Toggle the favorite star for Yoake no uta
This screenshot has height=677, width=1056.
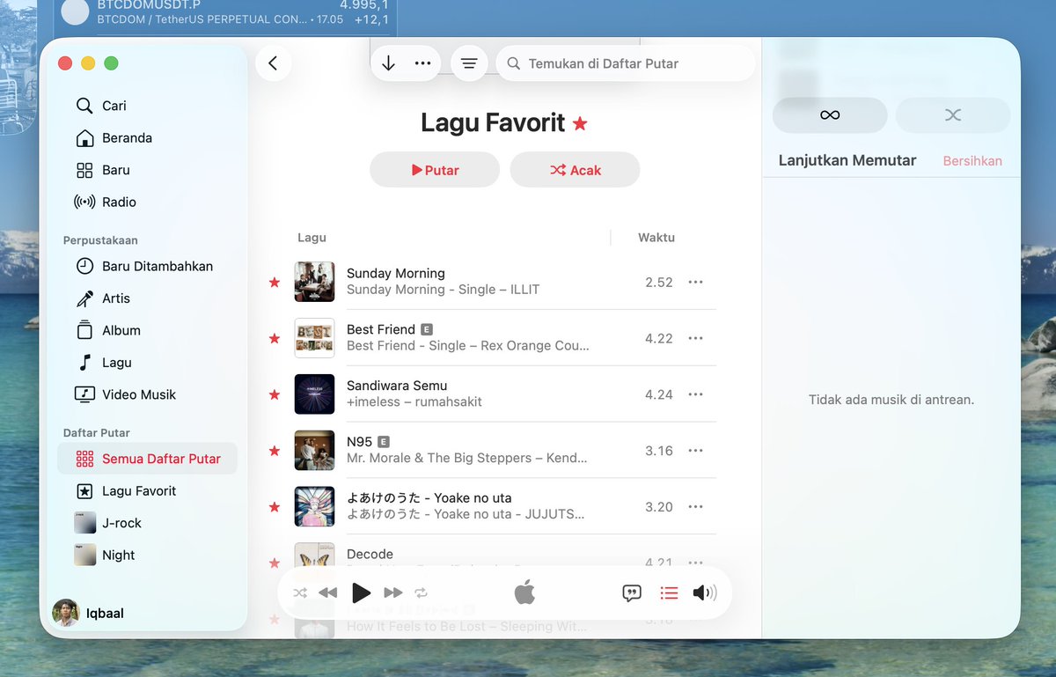pyautogui.click(x=275, y=507)
